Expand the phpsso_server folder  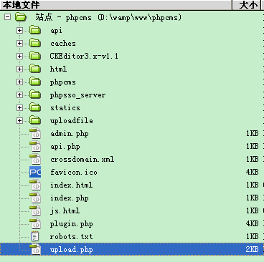tap(19, 94)
